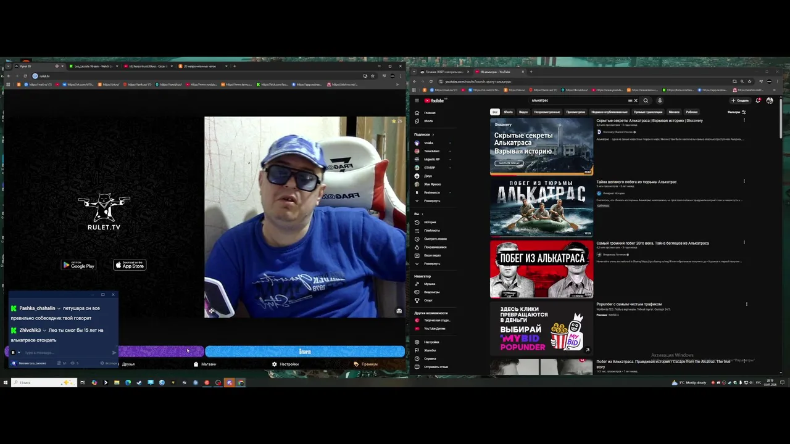
Task: Select the Роблокс filter chip
Action: tap(691, 112)
